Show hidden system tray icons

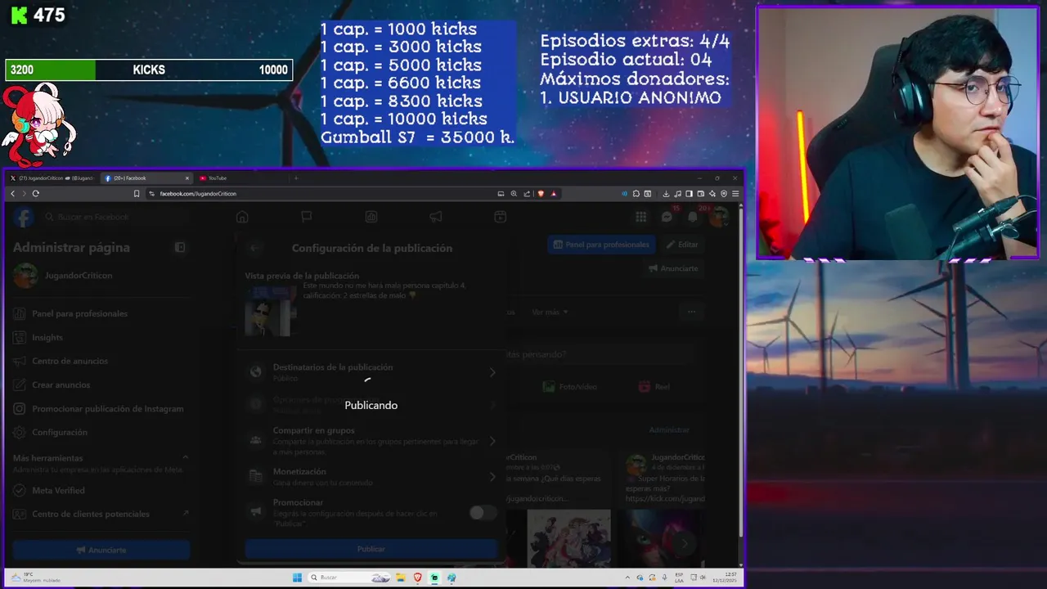click(x=627, y=578)
